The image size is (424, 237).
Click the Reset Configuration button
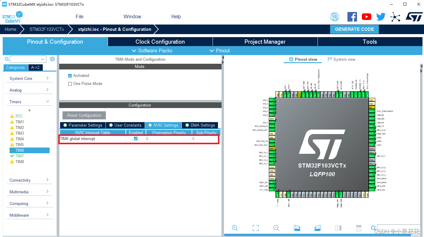coord(84,115)
